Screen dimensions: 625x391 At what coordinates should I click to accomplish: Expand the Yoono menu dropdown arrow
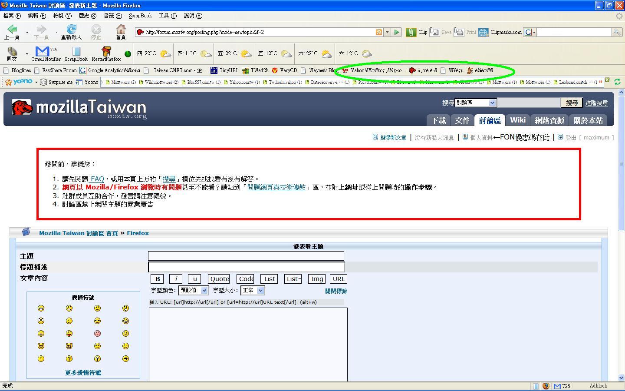[36, 82]
